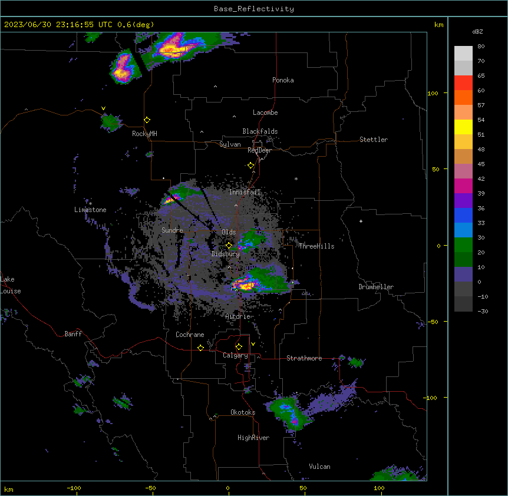This screenshot has height=496, width=508.
Task: Click the ThreeHills town label
Action: (x=316, y=246)
